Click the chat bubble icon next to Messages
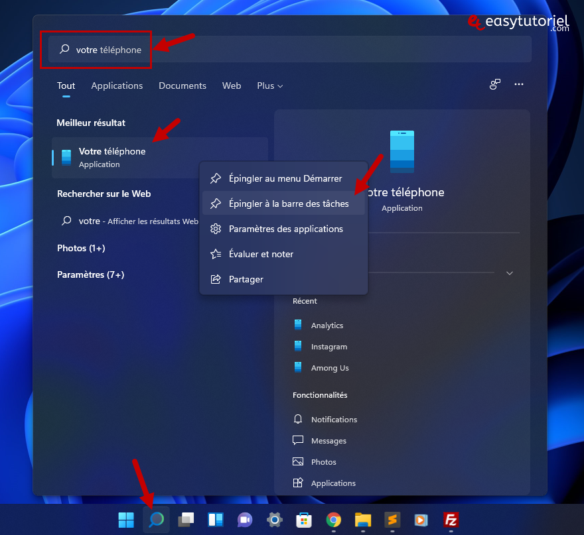This screenshot has height=535, width=584. [298, 440]
